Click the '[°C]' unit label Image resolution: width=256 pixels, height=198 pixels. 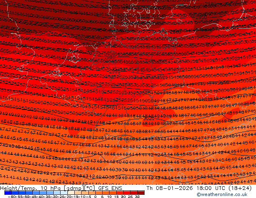90,188
